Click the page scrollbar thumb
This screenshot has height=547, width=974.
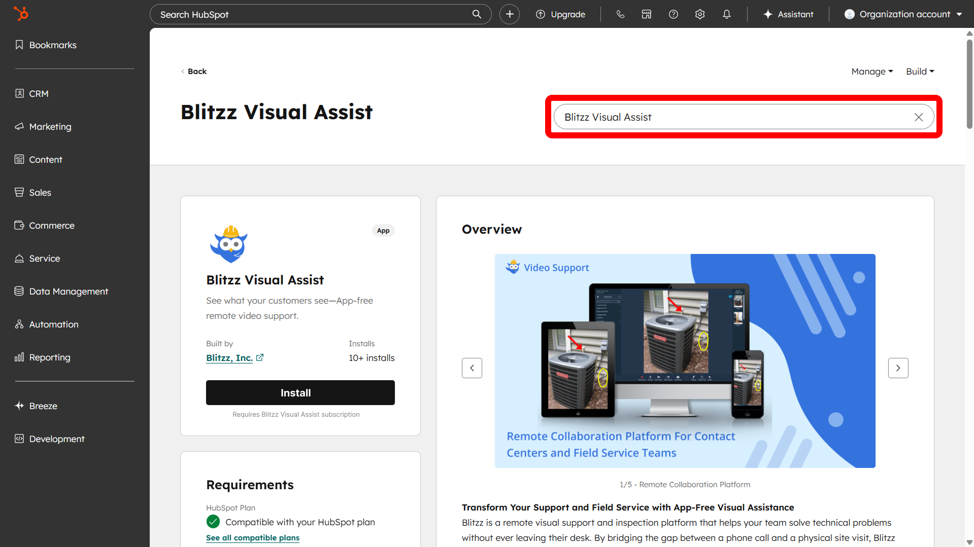point(969,84)
